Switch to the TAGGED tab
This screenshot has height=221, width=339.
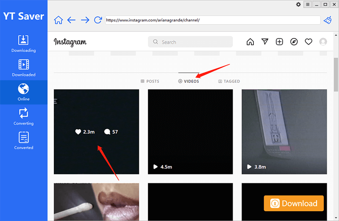(229, 81)
